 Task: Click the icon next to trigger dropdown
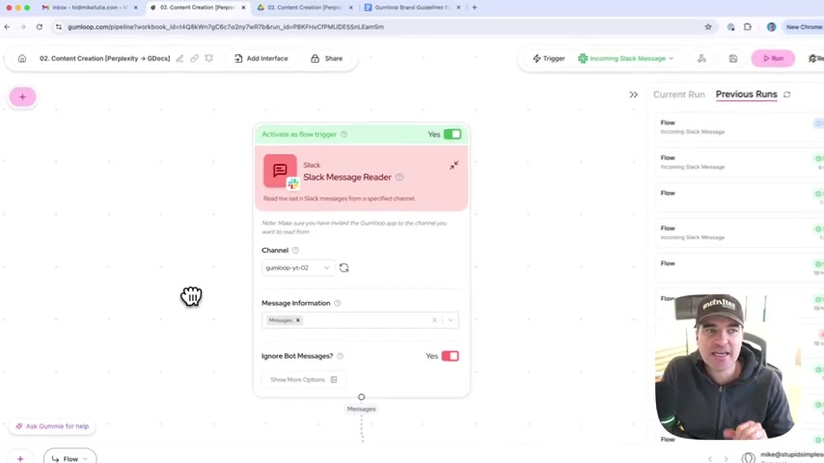tap(701, 58)
